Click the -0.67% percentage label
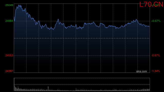164x92 pixels. [x=156, y=55]
